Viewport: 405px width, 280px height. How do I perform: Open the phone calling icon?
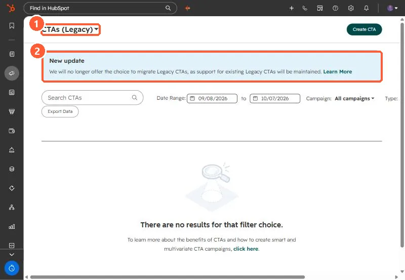tap(305, 8)
